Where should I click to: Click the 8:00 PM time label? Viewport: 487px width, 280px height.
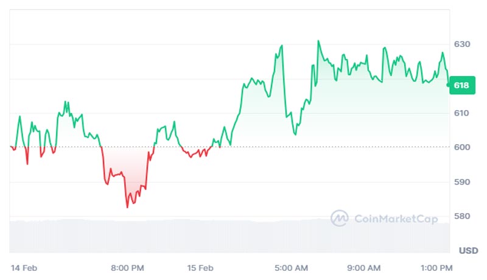click(127, 268)
